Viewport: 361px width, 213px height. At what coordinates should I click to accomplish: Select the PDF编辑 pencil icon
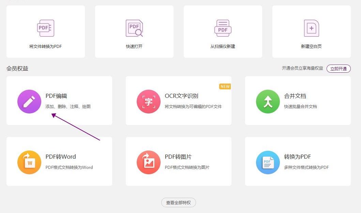(x=29, y=101)
